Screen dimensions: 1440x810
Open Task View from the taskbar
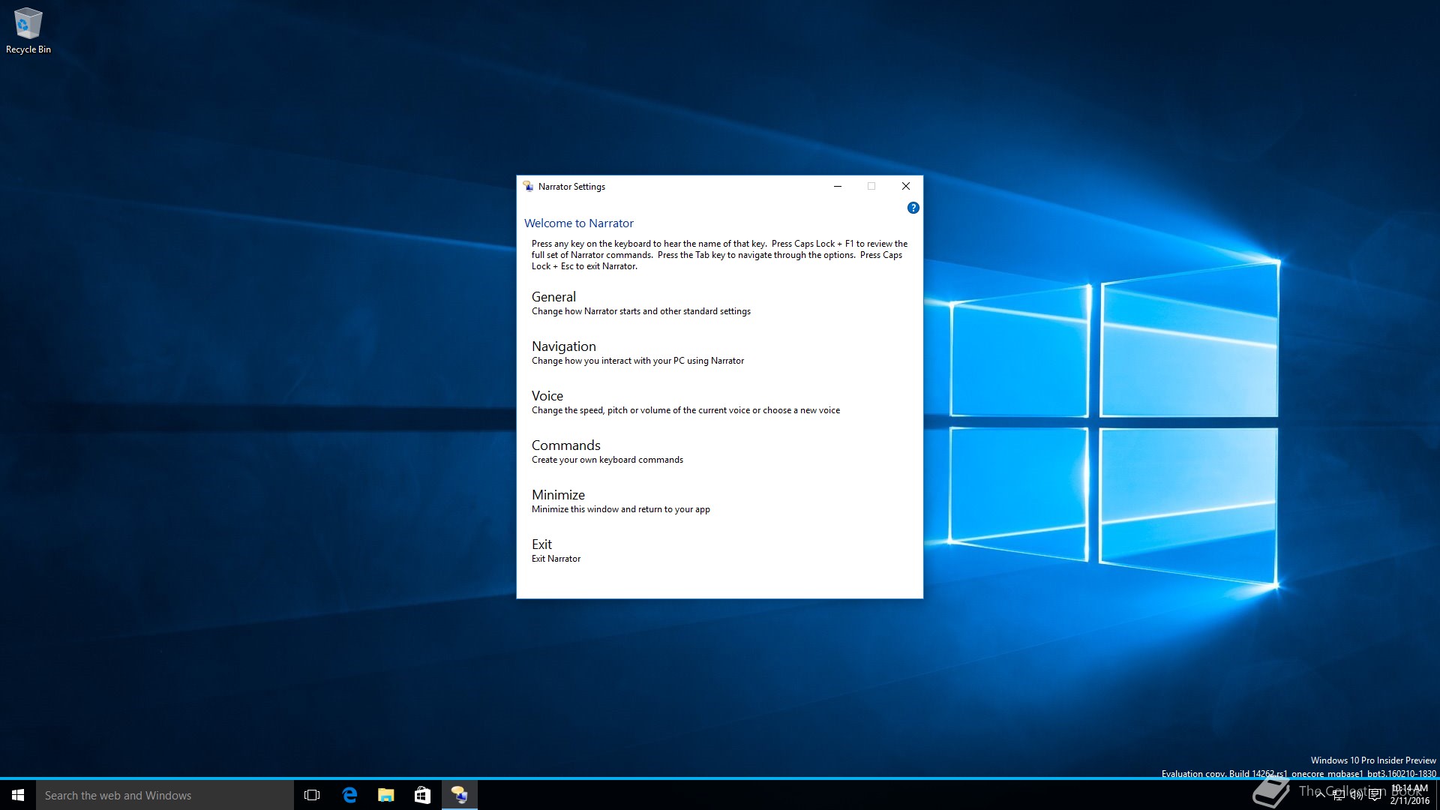312,795
